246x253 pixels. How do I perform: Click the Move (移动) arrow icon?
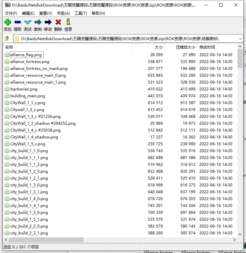pos(48,22)
